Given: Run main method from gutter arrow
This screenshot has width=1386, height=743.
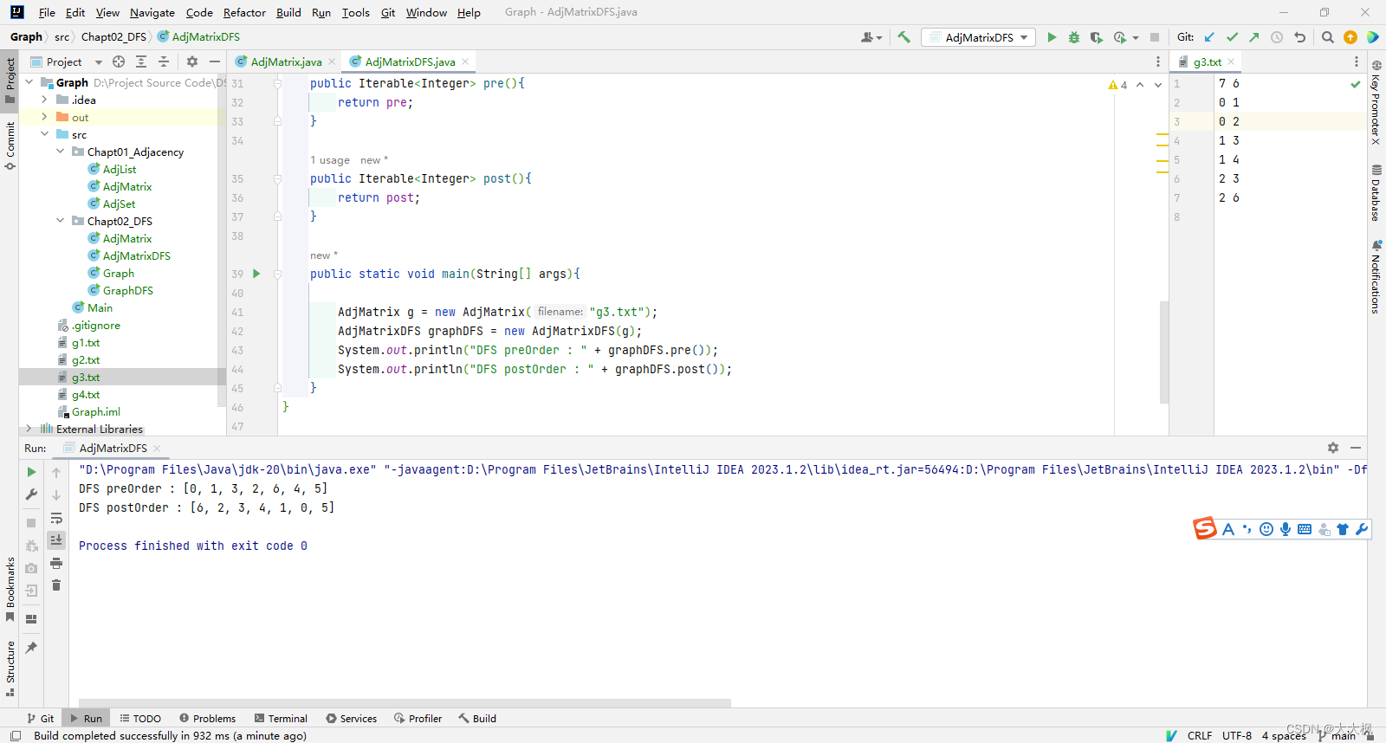Looking at the screenshot, I should [x=256, y=274].
